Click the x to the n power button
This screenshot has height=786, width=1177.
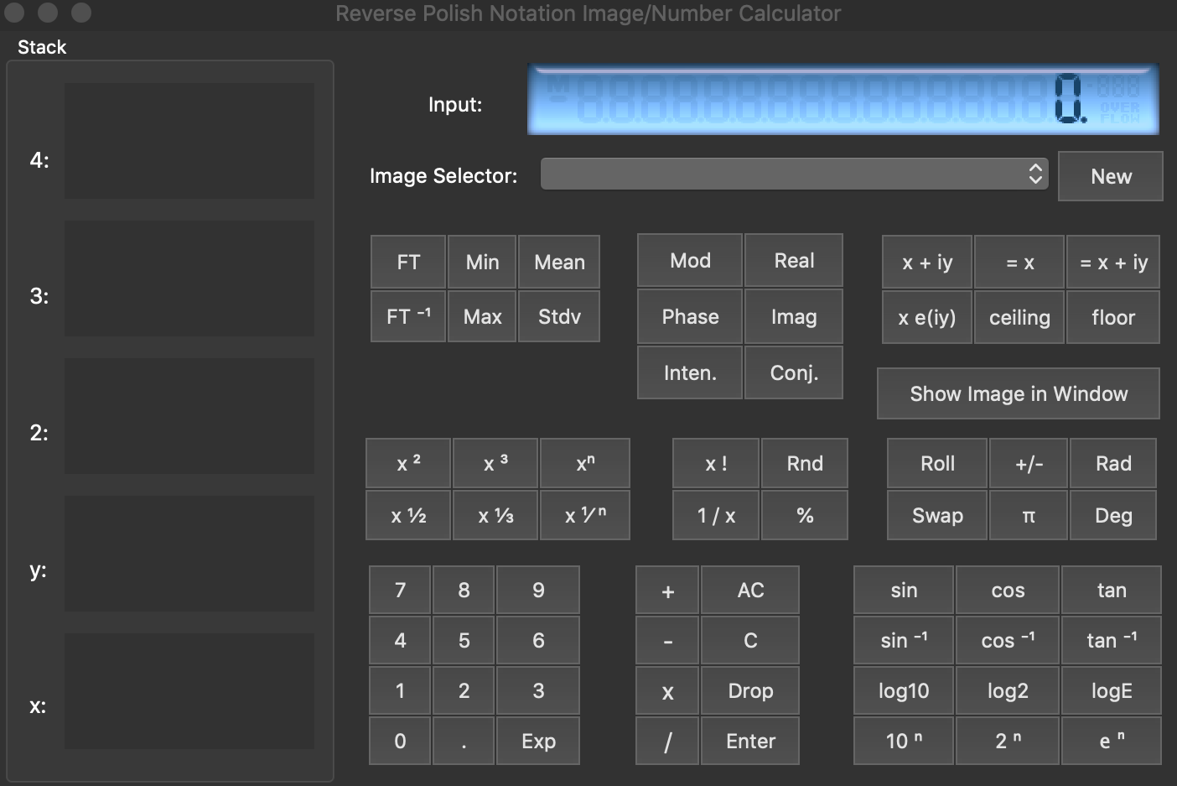click(x=585, y=463)
